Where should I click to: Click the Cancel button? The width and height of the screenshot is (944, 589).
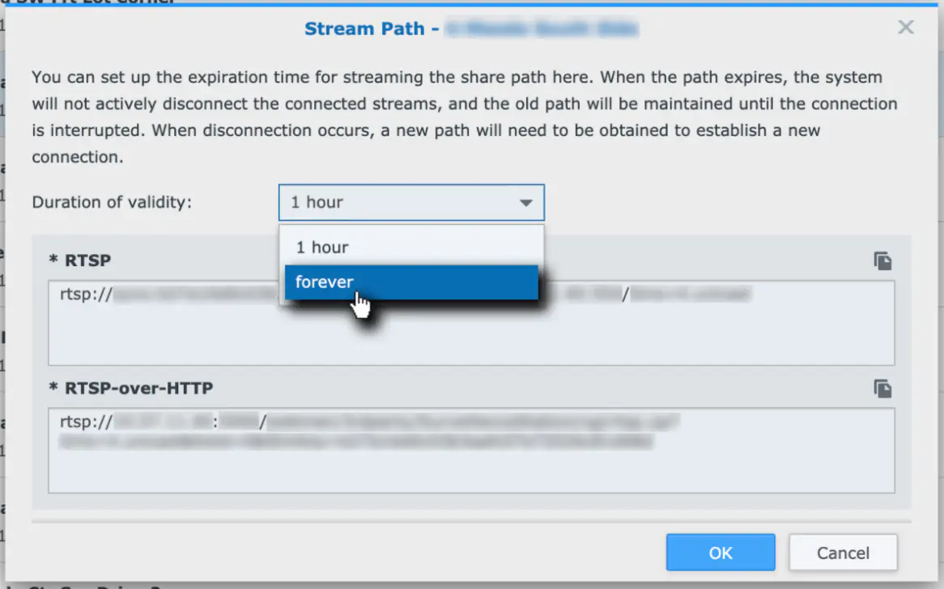tap(843, 553)
